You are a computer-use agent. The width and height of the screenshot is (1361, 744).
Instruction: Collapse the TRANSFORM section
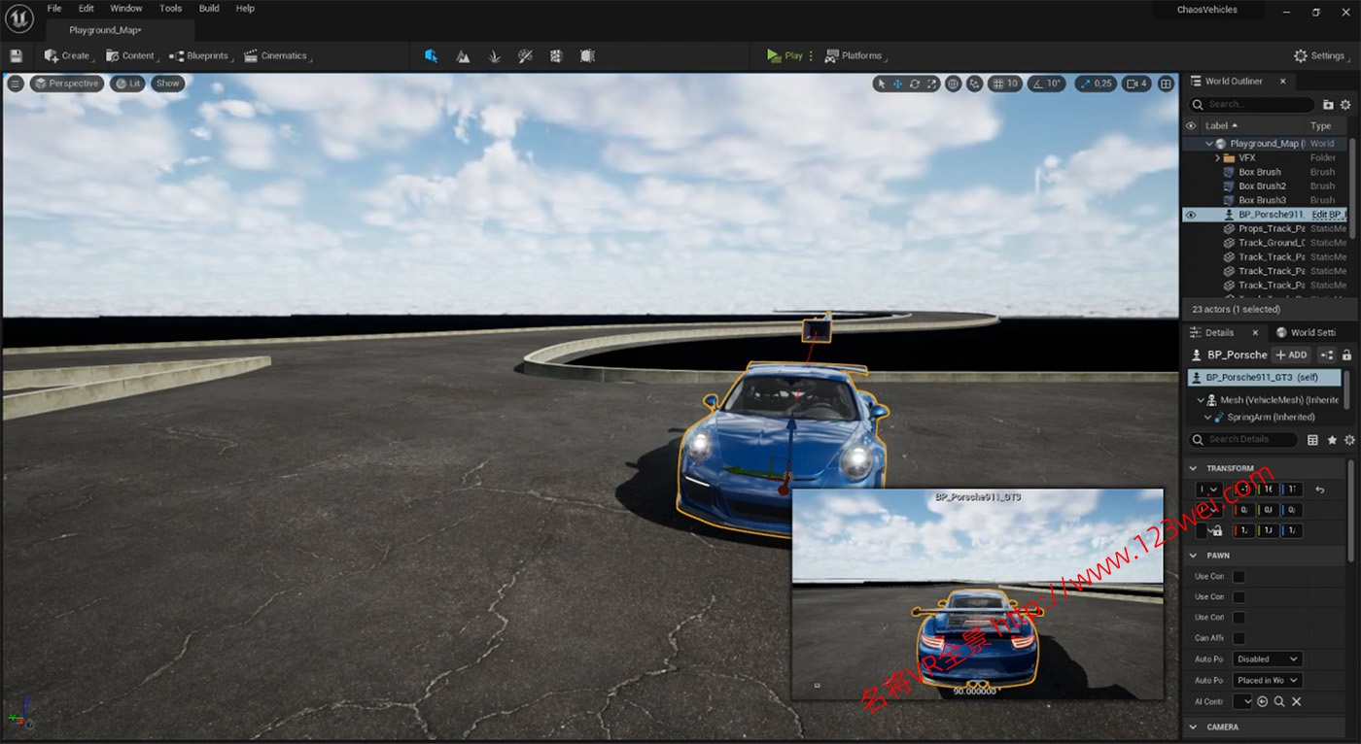pyautogui.click(x=1195, y=468)
